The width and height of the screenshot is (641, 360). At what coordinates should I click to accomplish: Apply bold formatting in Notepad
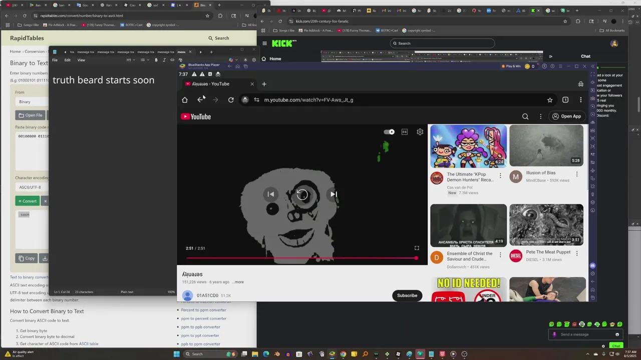click(x=156, y=60)
